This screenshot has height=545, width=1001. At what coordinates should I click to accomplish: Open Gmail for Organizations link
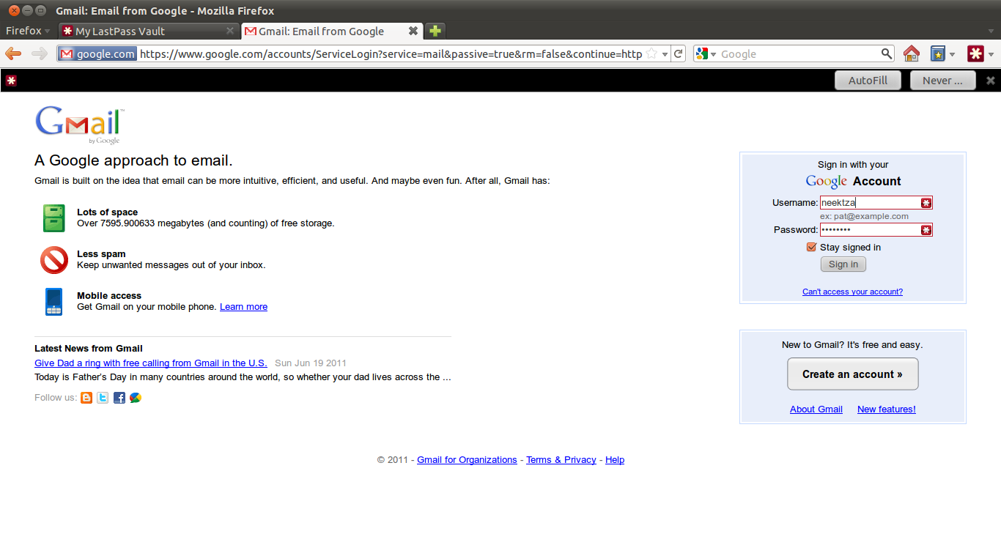point(467,460)
